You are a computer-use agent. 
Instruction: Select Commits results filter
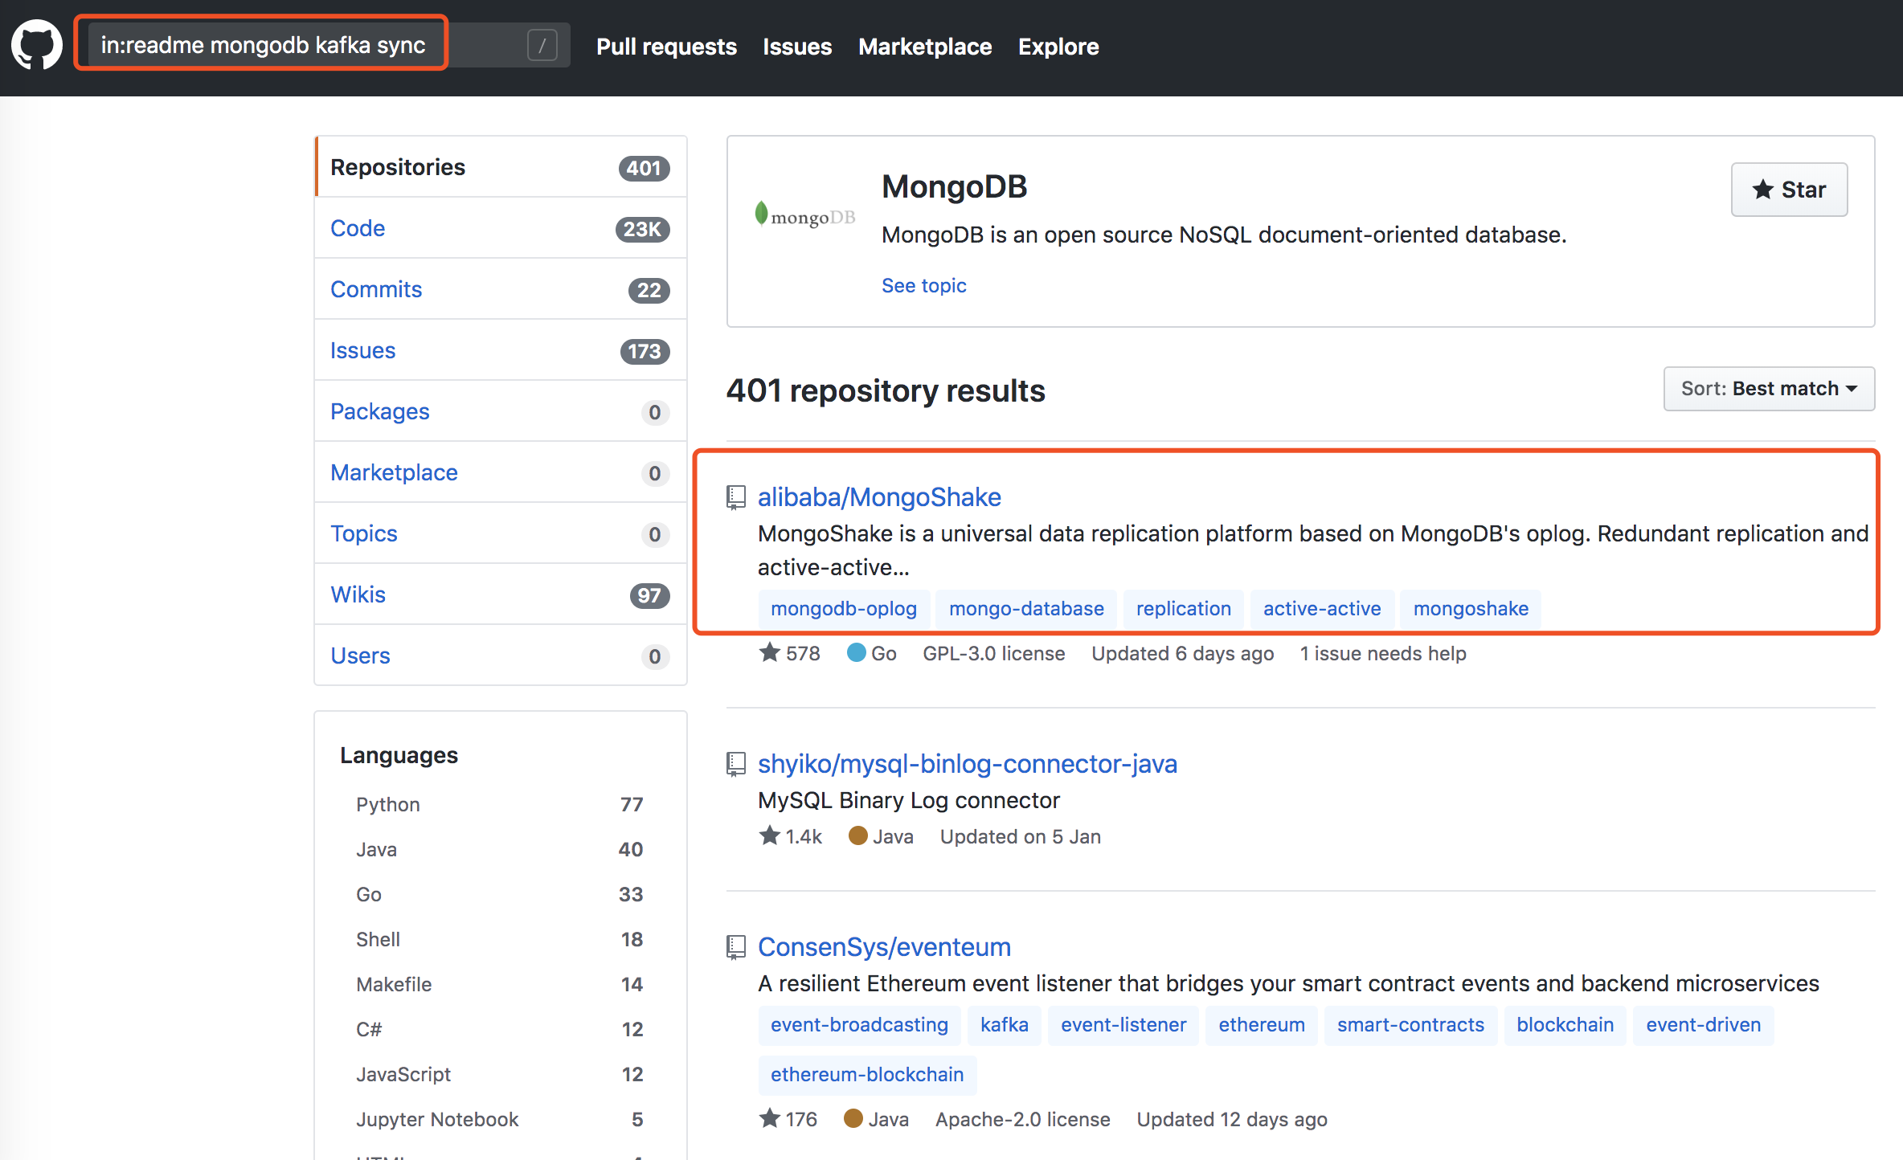(501, 289)
